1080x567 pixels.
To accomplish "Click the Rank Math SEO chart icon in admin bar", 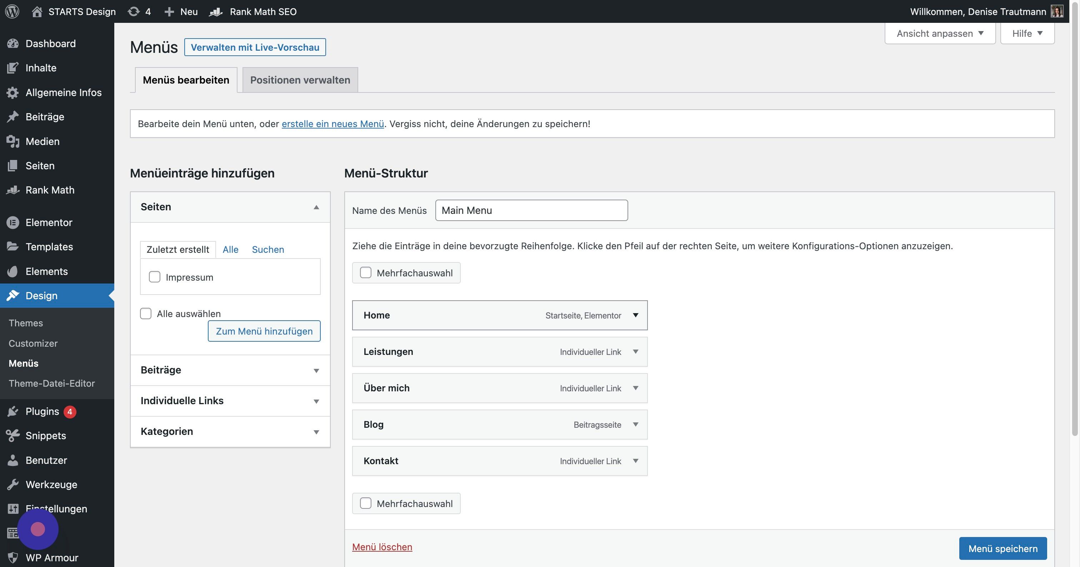I will pos(215,12).
